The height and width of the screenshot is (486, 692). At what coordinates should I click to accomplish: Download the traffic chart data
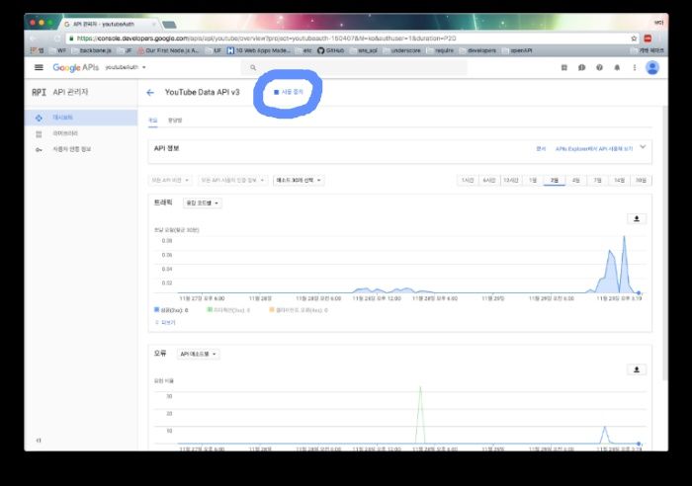(x=637, y=218)
